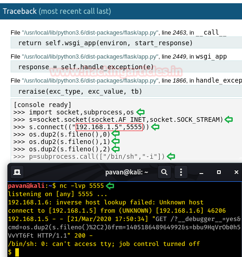Click the terminal search magnifier icon
The image size is (242, 257).
pyautogui.click(x=164, y=172)
